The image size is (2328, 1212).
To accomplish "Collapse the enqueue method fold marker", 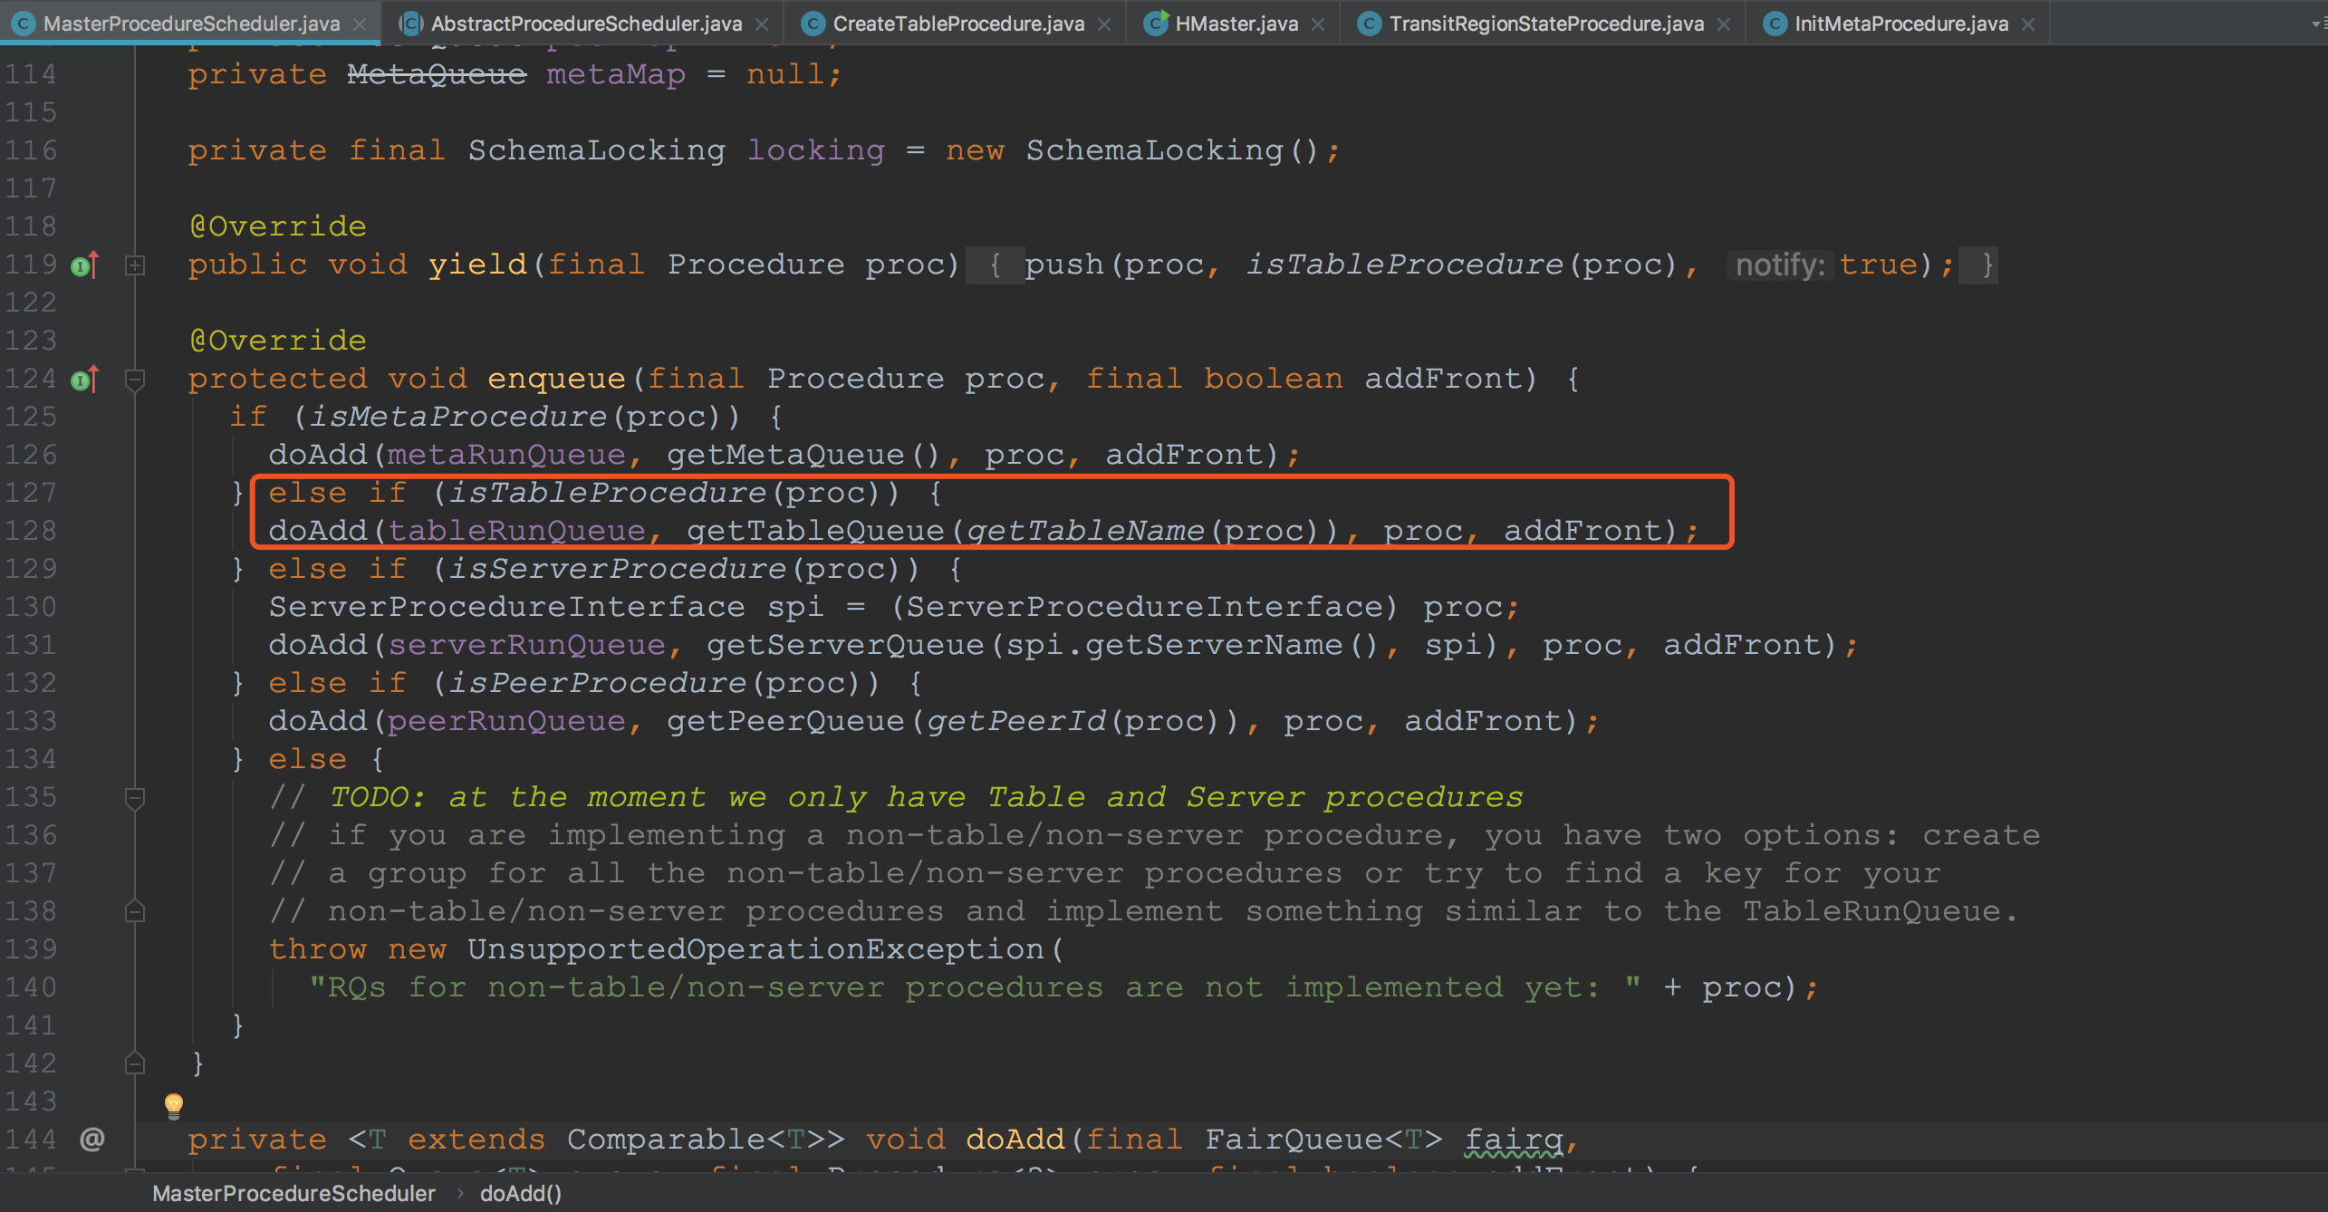I will pyautogui.click(x=135, y=380).
